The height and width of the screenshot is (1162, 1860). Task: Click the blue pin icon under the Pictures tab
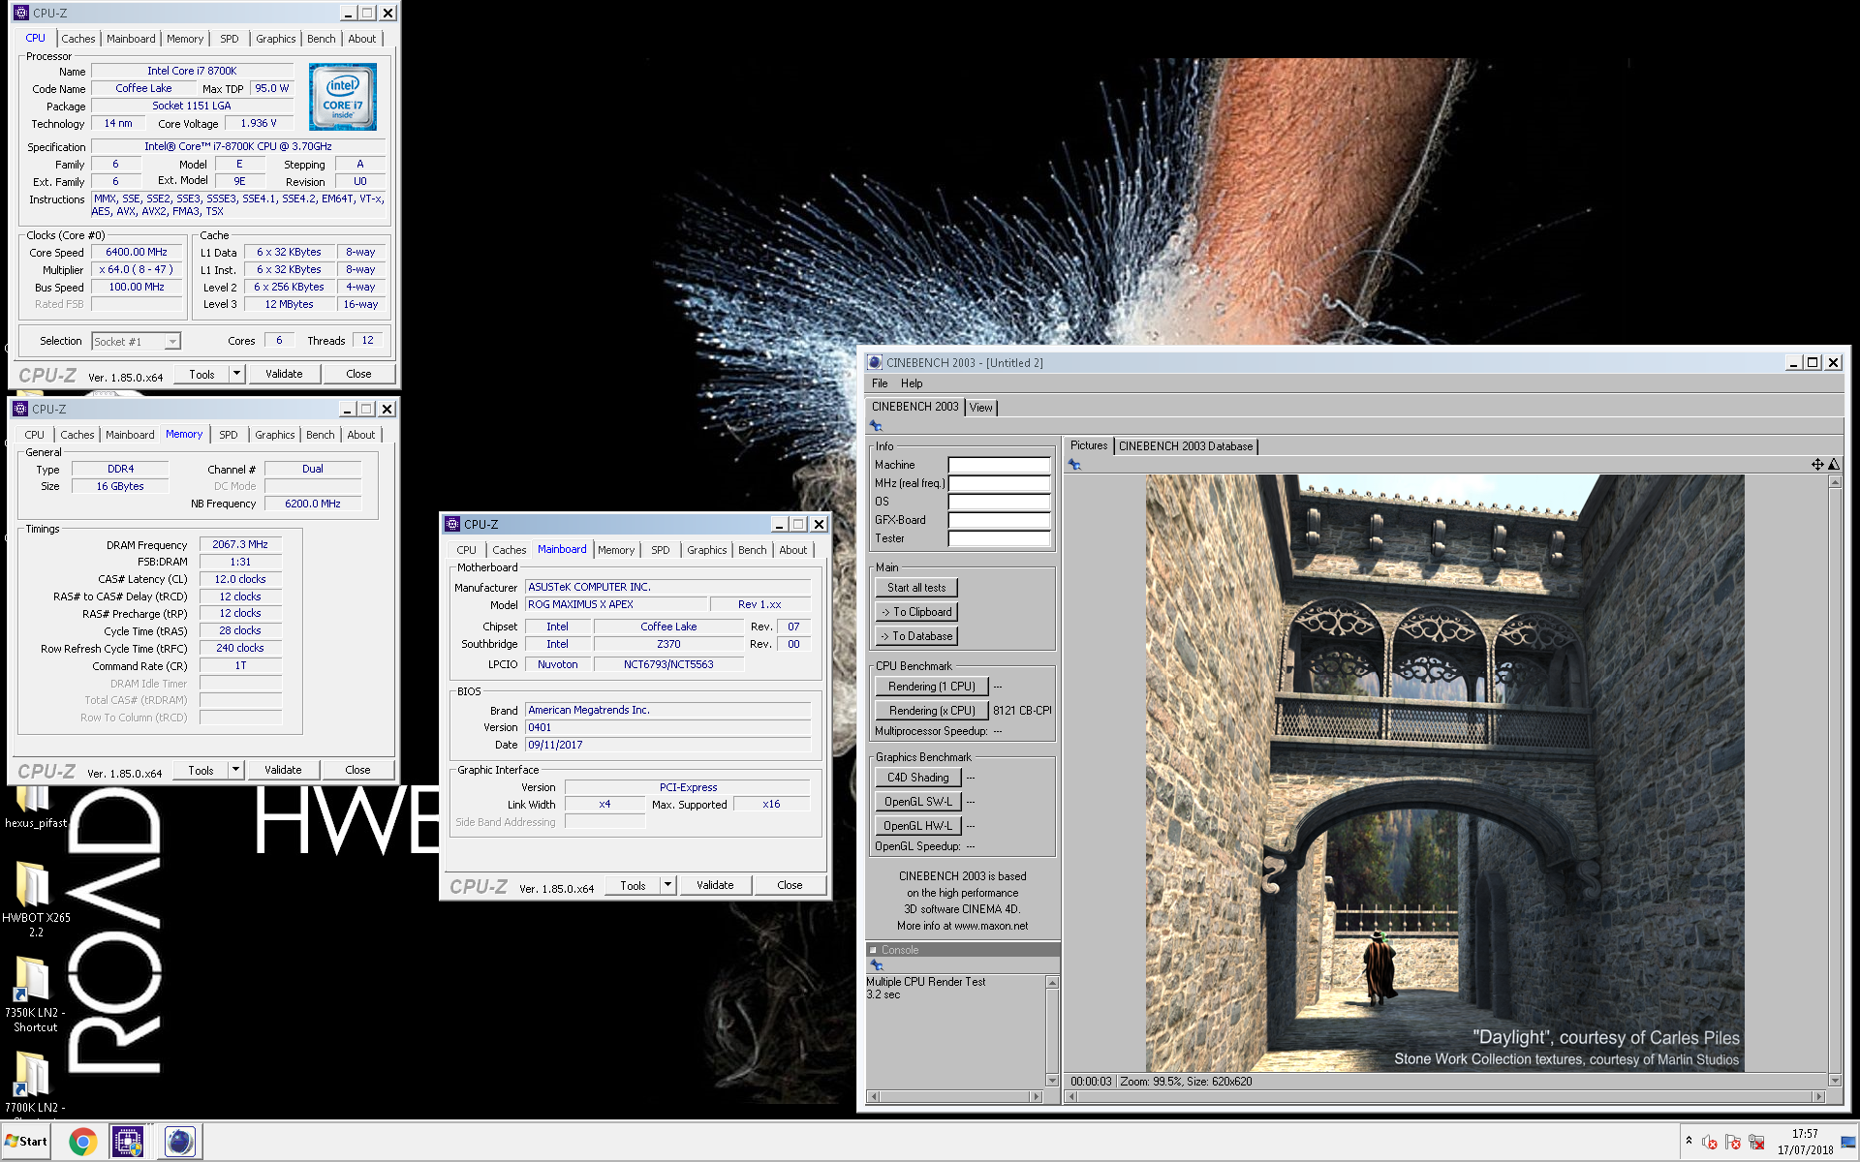tap(1074, 465)
